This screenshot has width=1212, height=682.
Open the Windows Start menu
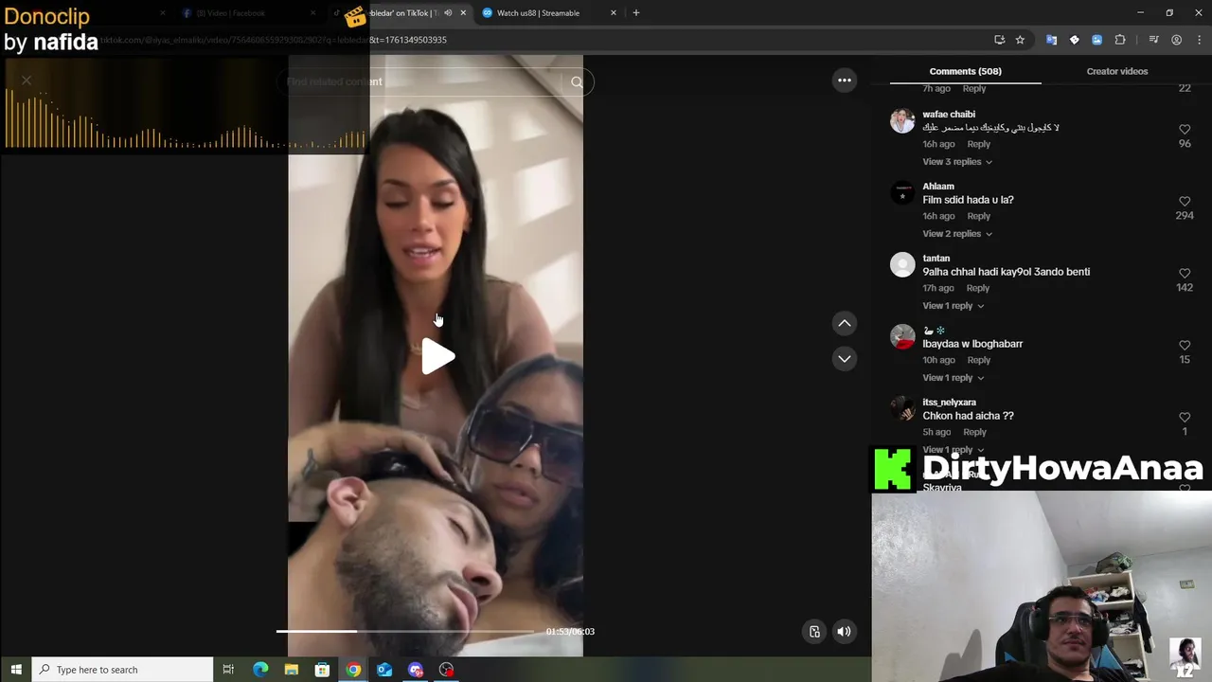(16, 670)
